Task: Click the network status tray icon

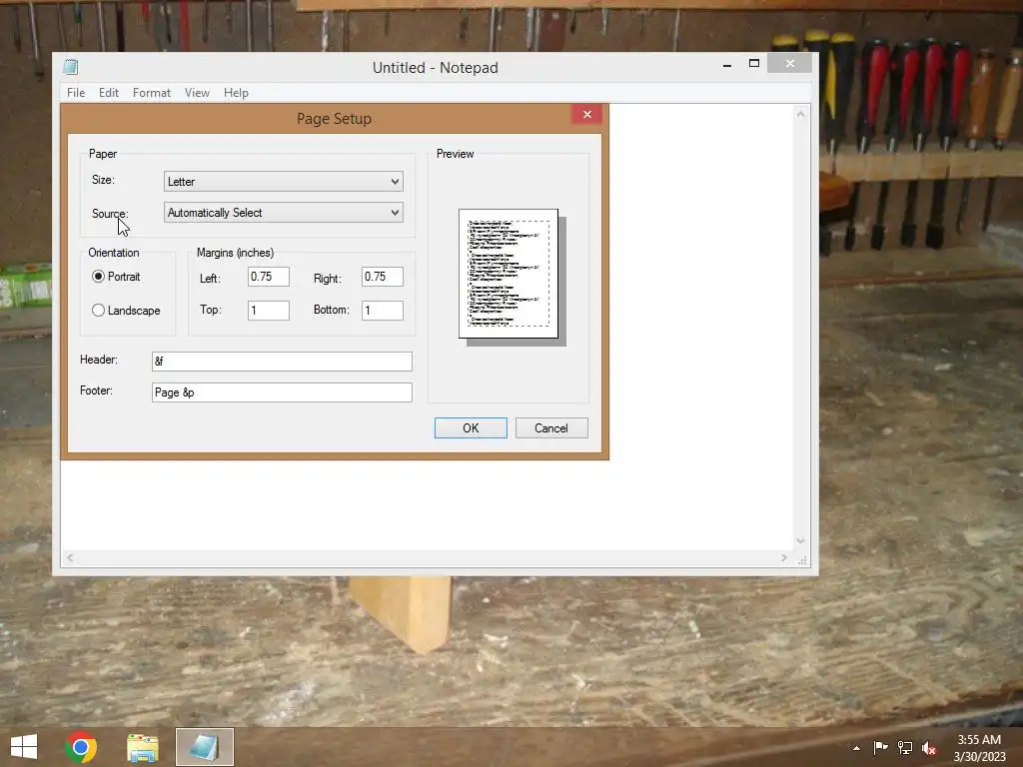Action: [x=905, y=747]
